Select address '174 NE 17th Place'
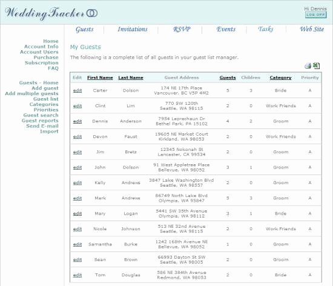333x286 pixels. tap(182, 88)
